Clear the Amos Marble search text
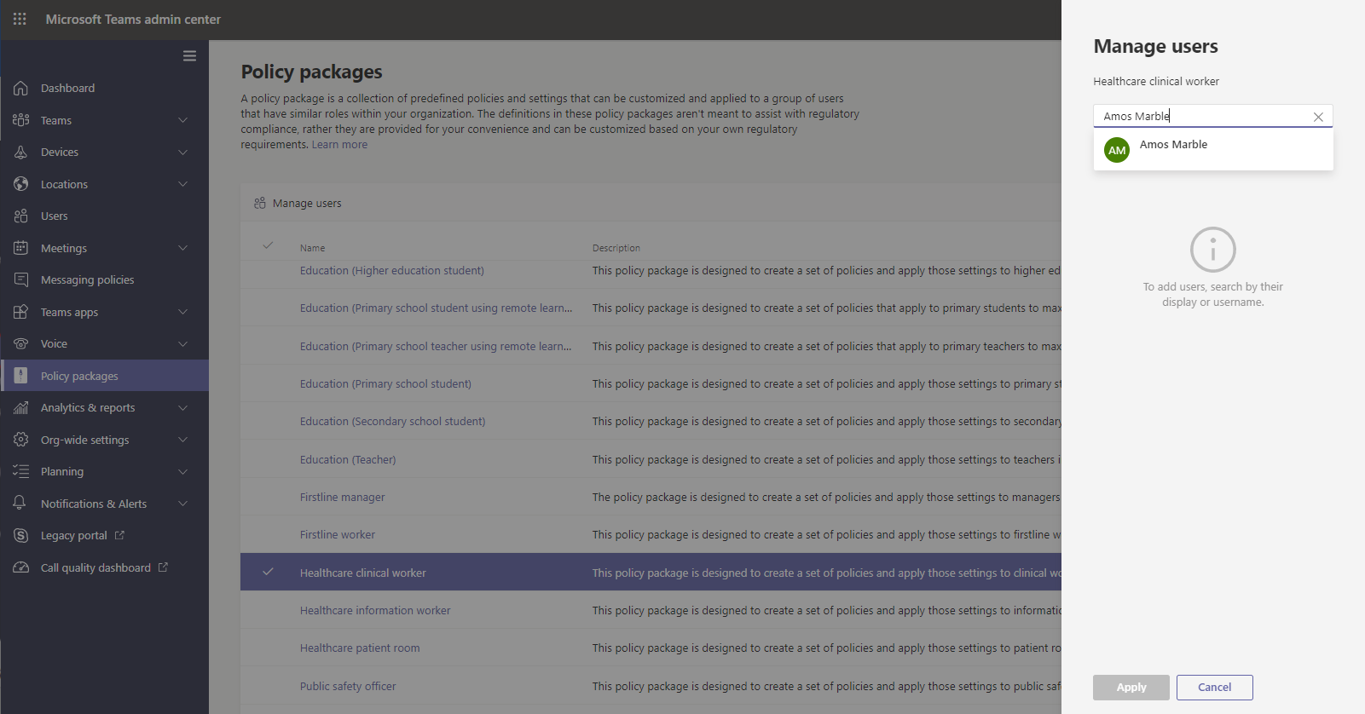The height and width of the screenshot is (714, 1365). tap(1318, 117)
